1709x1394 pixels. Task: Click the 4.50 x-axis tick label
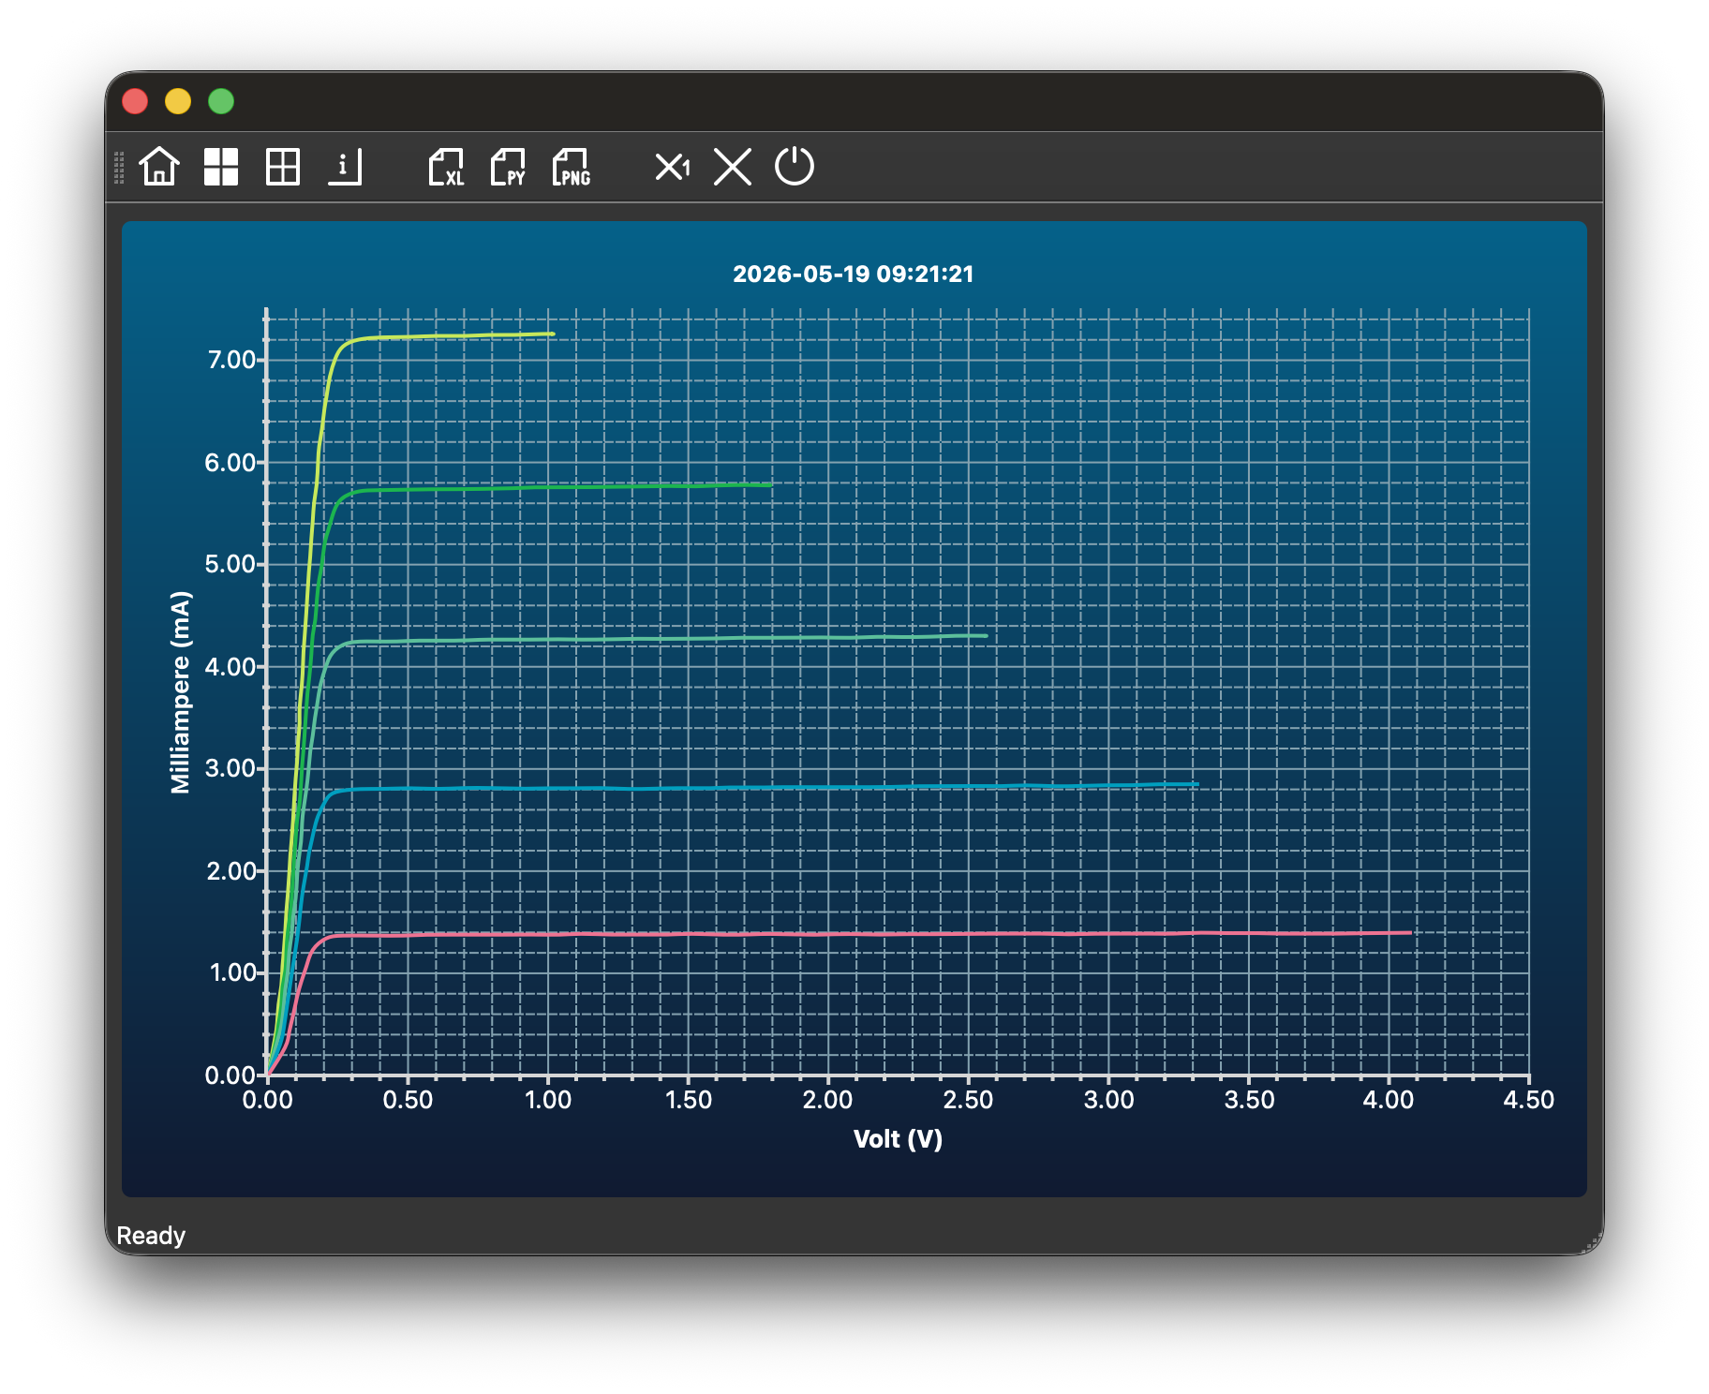(1529, 1100)
